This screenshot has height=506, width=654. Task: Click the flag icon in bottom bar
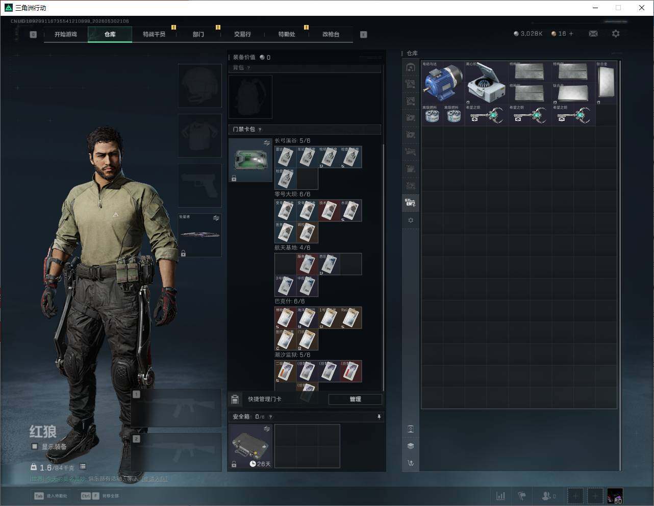[522, 496]
